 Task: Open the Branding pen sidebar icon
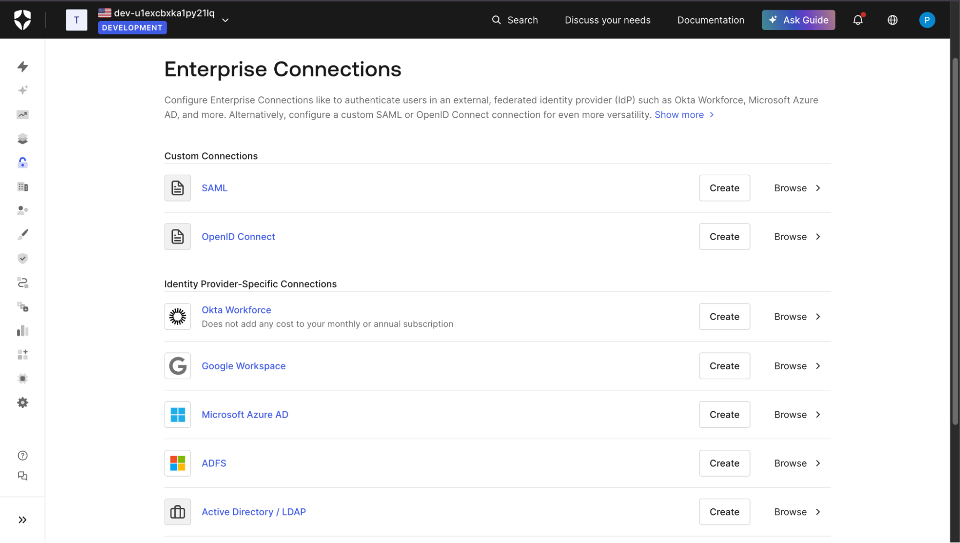[23, 234]
